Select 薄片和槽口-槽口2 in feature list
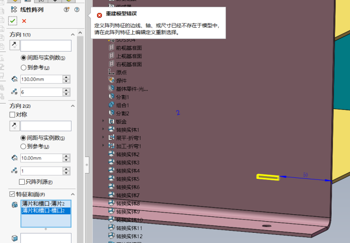 pos(46,210)
